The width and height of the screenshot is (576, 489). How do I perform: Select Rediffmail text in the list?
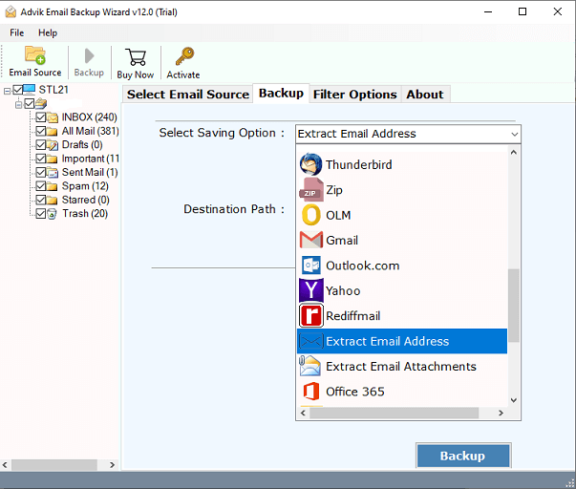(x=353, y=315)
